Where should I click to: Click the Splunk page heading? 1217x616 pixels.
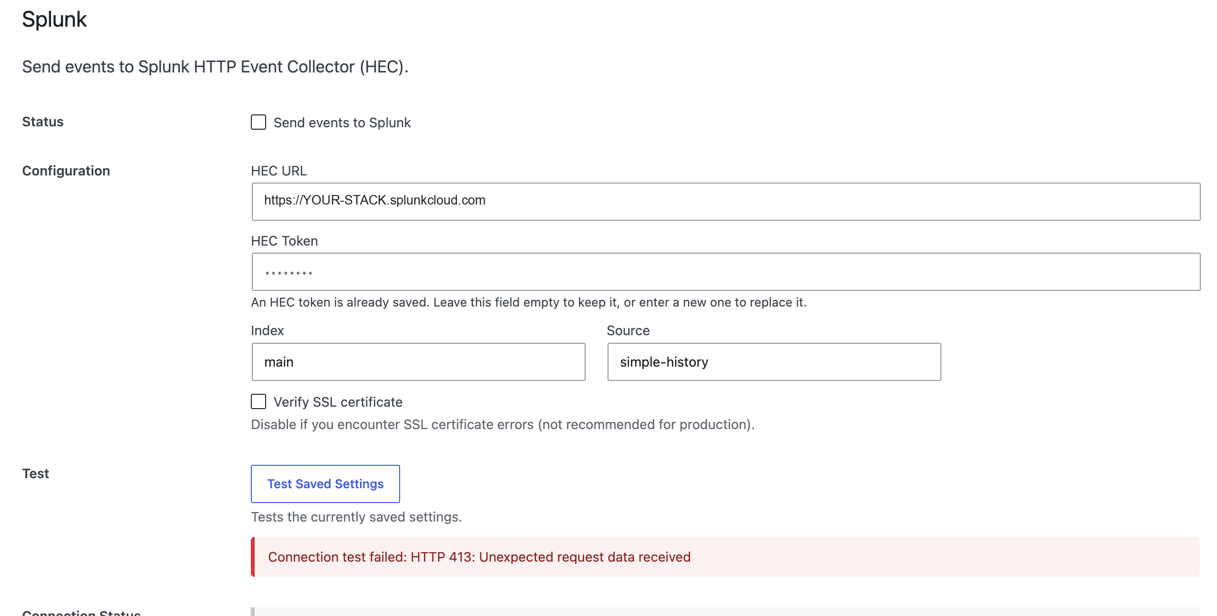click(54, 20)
